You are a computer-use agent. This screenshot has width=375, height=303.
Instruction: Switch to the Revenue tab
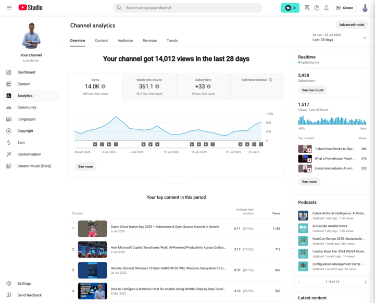[149, 41]
